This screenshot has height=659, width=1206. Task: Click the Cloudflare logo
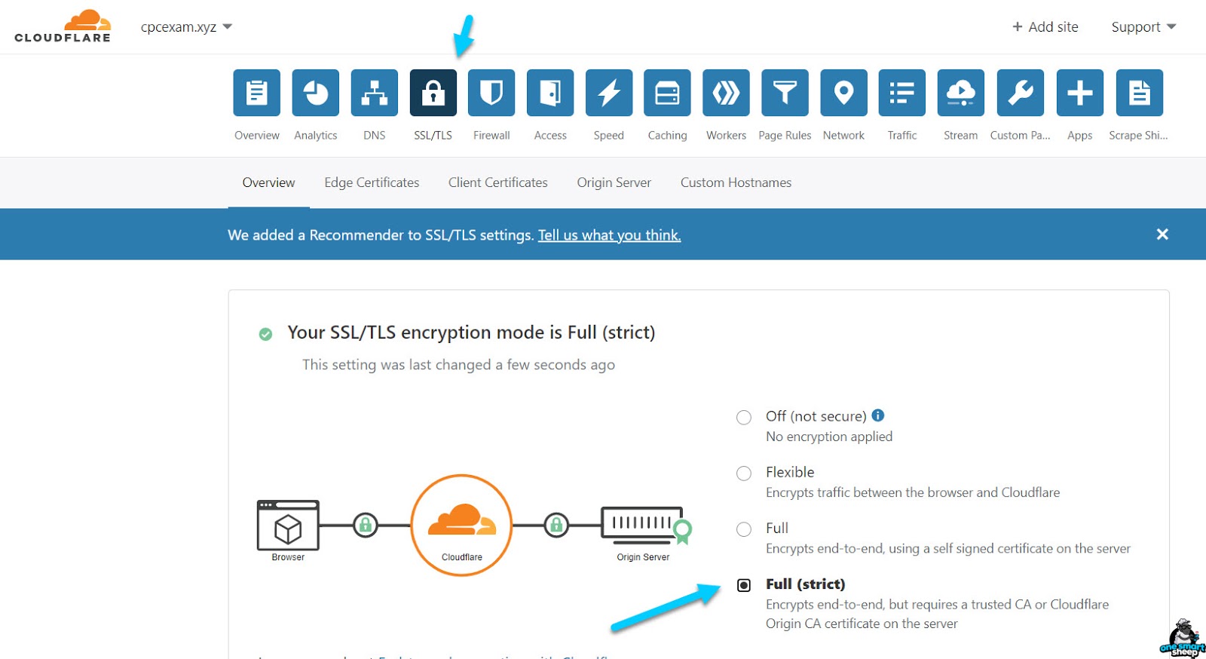[63, 26]
